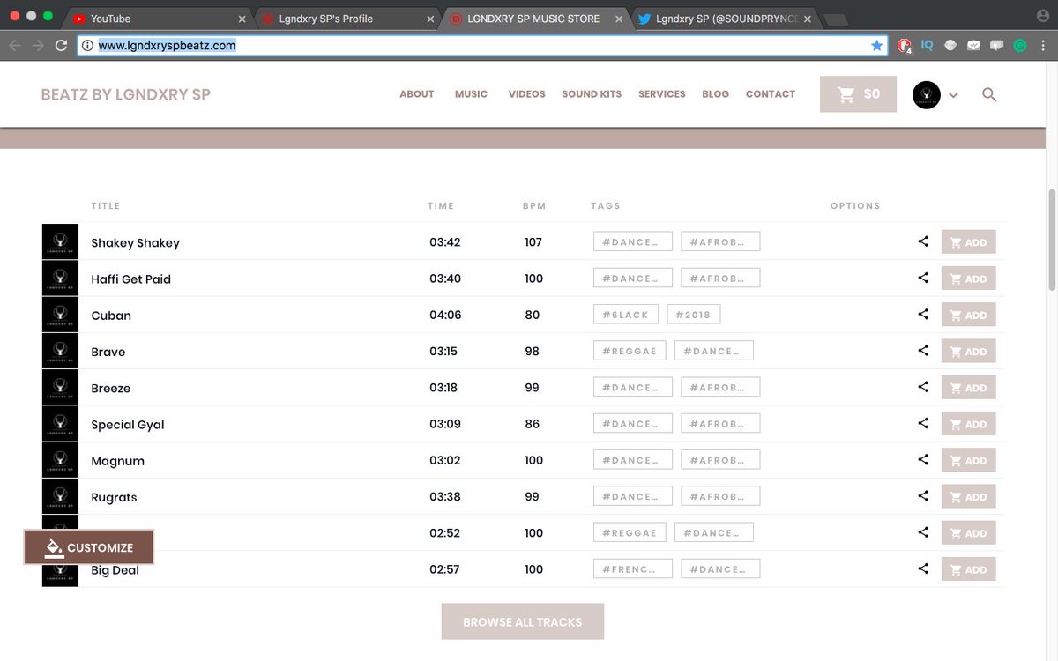Open the CONTACT menu item

771,94
